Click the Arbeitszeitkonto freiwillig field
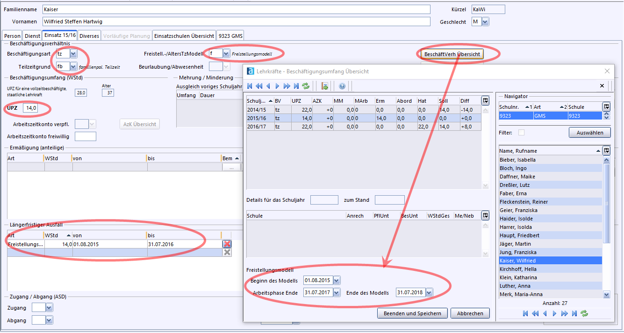 coord(86,136)
